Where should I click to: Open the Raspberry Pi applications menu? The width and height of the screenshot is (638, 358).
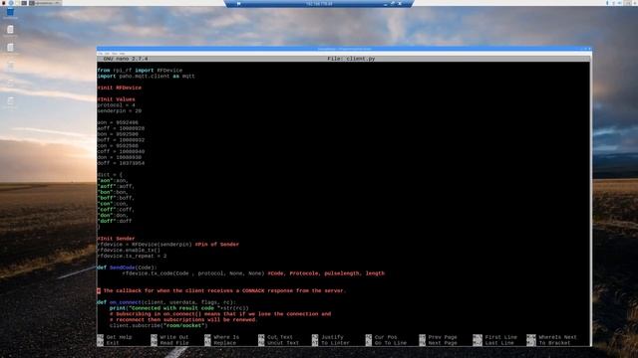[3, 3]
